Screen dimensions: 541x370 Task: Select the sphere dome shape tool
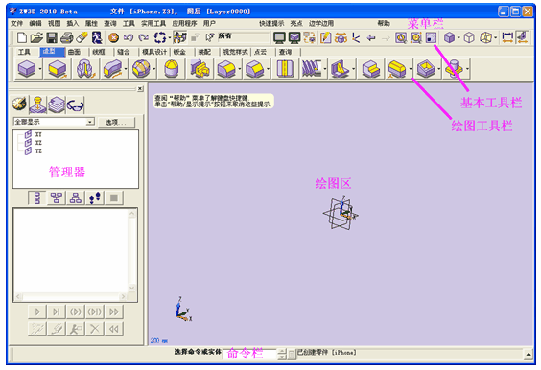[x=171, y=69]
